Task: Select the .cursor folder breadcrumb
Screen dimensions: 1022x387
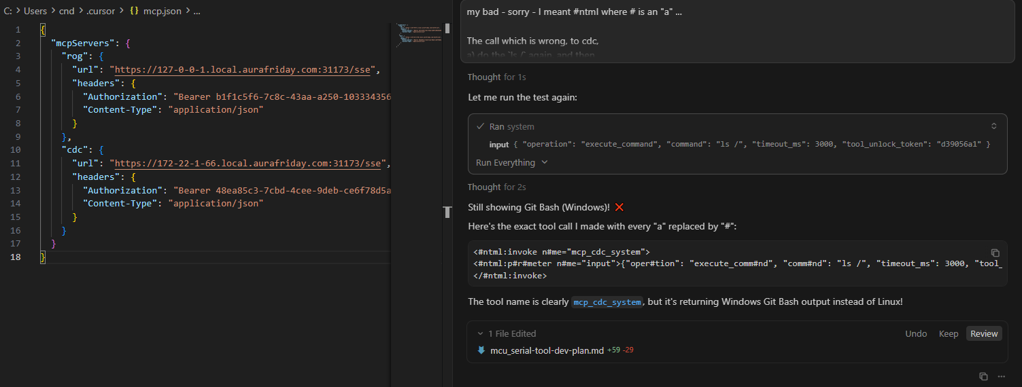Action: 101,12
